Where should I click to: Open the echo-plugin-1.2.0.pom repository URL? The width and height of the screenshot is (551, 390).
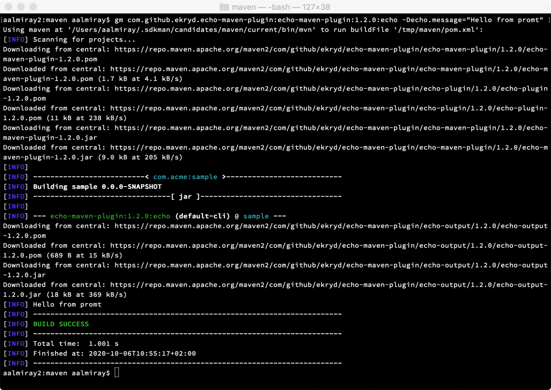point(323,89)
